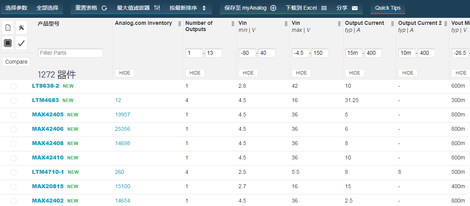The height and width of the screenshot is (206, 470).
Task: Check the MAX20815 row checkbox
Action: [x=14, y=187]
